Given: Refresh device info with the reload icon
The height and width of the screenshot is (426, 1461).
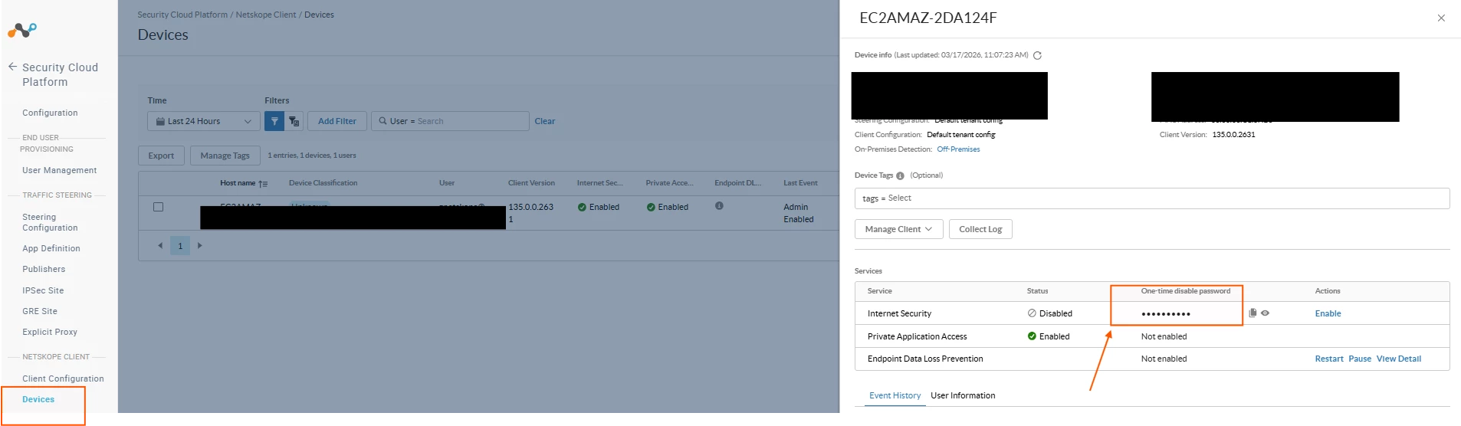Looking at the screenshot, I should coord(1037,55).
